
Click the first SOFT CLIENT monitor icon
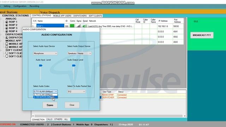(7, 53)
